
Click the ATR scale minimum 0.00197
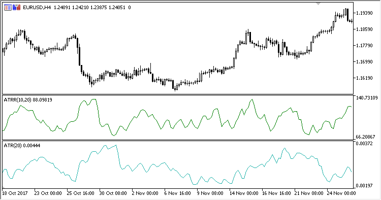pos(364,186)
